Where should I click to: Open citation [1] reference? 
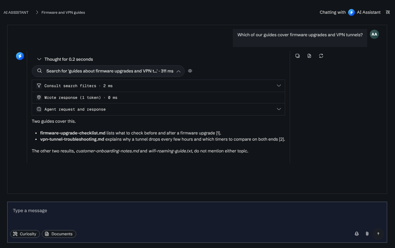pyautogui.click(x=218, y=133)
